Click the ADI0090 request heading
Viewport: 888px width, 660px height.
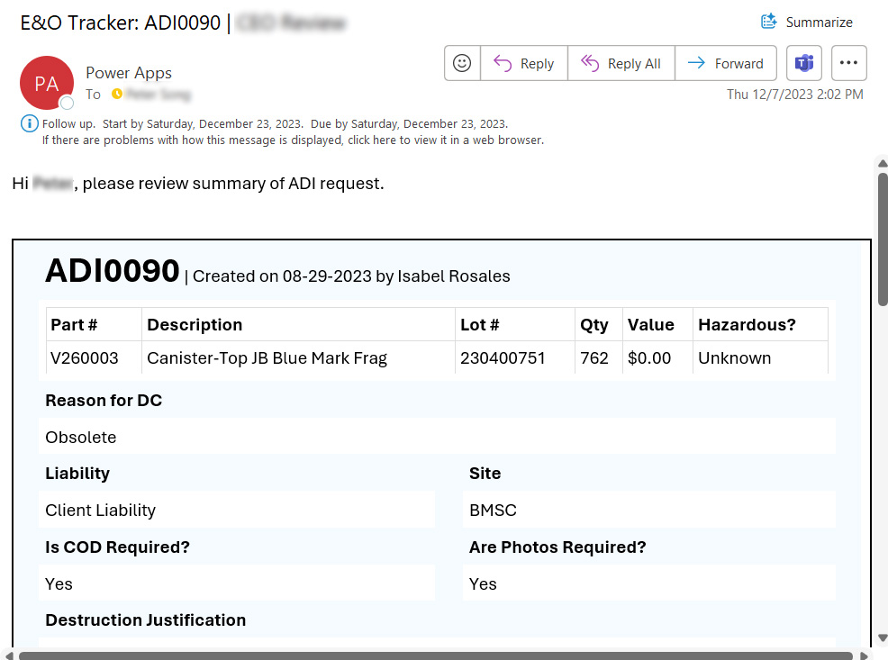113,271
